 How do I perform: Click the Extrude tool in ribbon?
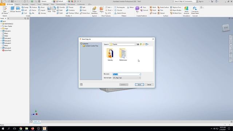12,9
